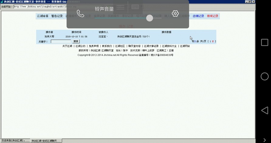The image size is (271, 143).
Task: Click the 操作者 column header
Action: [50, 32]
